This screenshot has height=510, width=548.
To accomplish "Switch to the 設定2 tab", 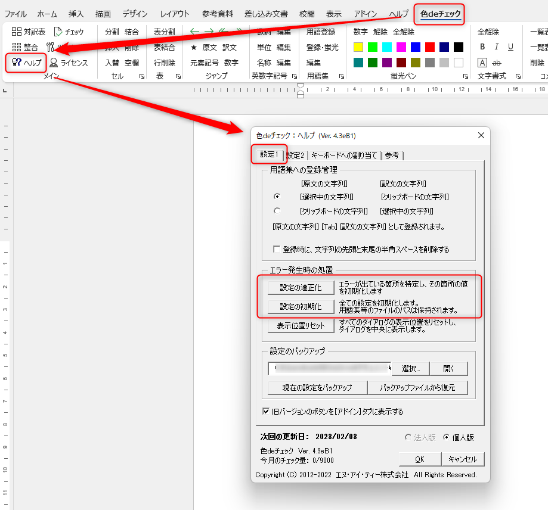I will 295,156.
